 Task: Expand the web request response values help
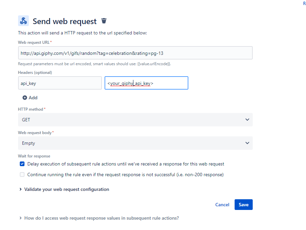[102, 218]
